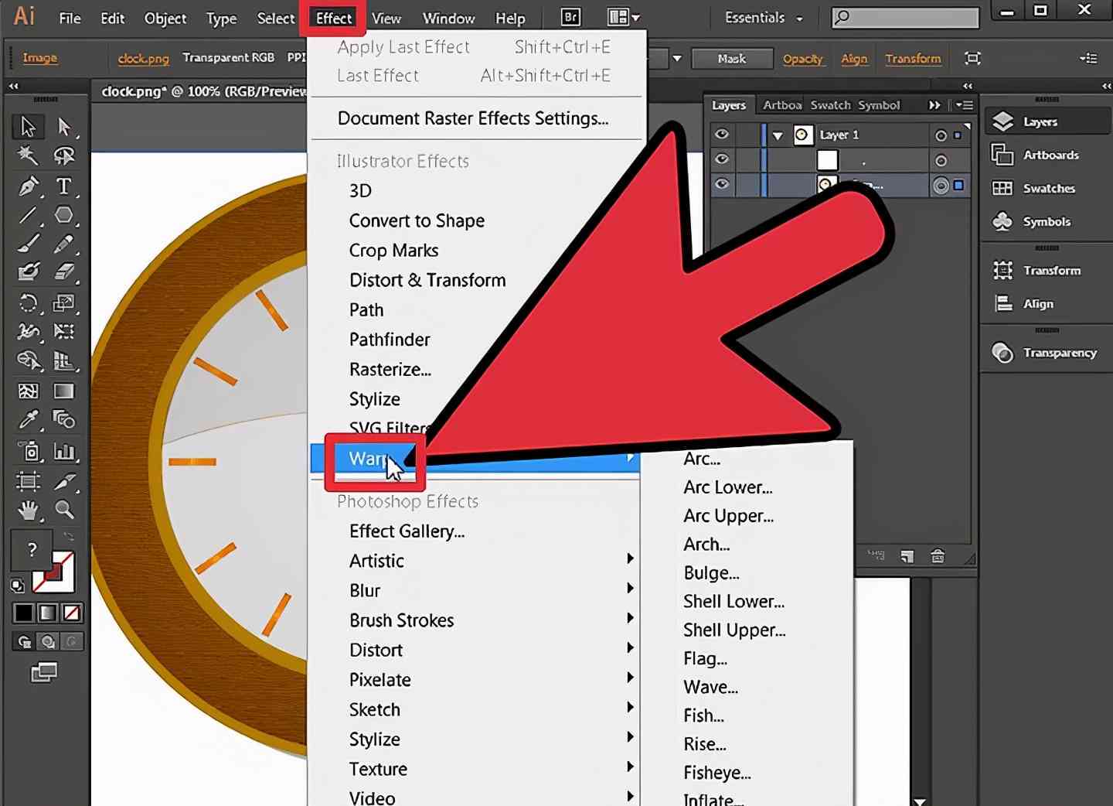
Task: Swap fill and stroke colors
Action: (x=69, y=537)
